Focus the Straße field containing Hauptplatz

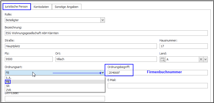[x=81, y=46]
